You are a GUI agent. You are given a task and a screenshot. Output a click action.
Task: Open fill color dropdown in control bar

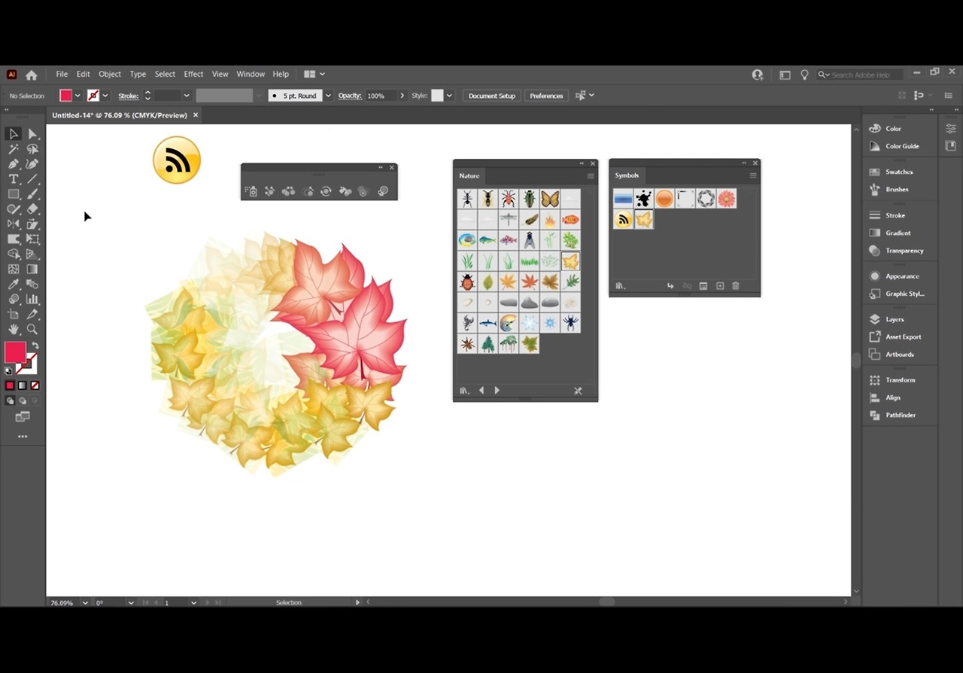(77, 96)
